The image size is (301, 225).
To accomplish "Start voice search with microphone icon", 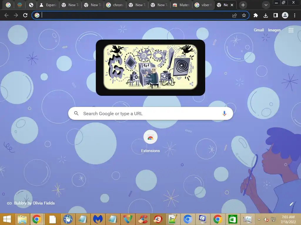I will [x=224, y=113].
